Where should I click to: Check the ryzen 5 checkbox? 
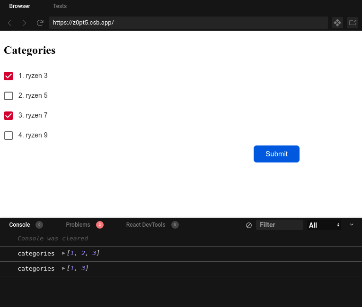click(x=9, y=96)
